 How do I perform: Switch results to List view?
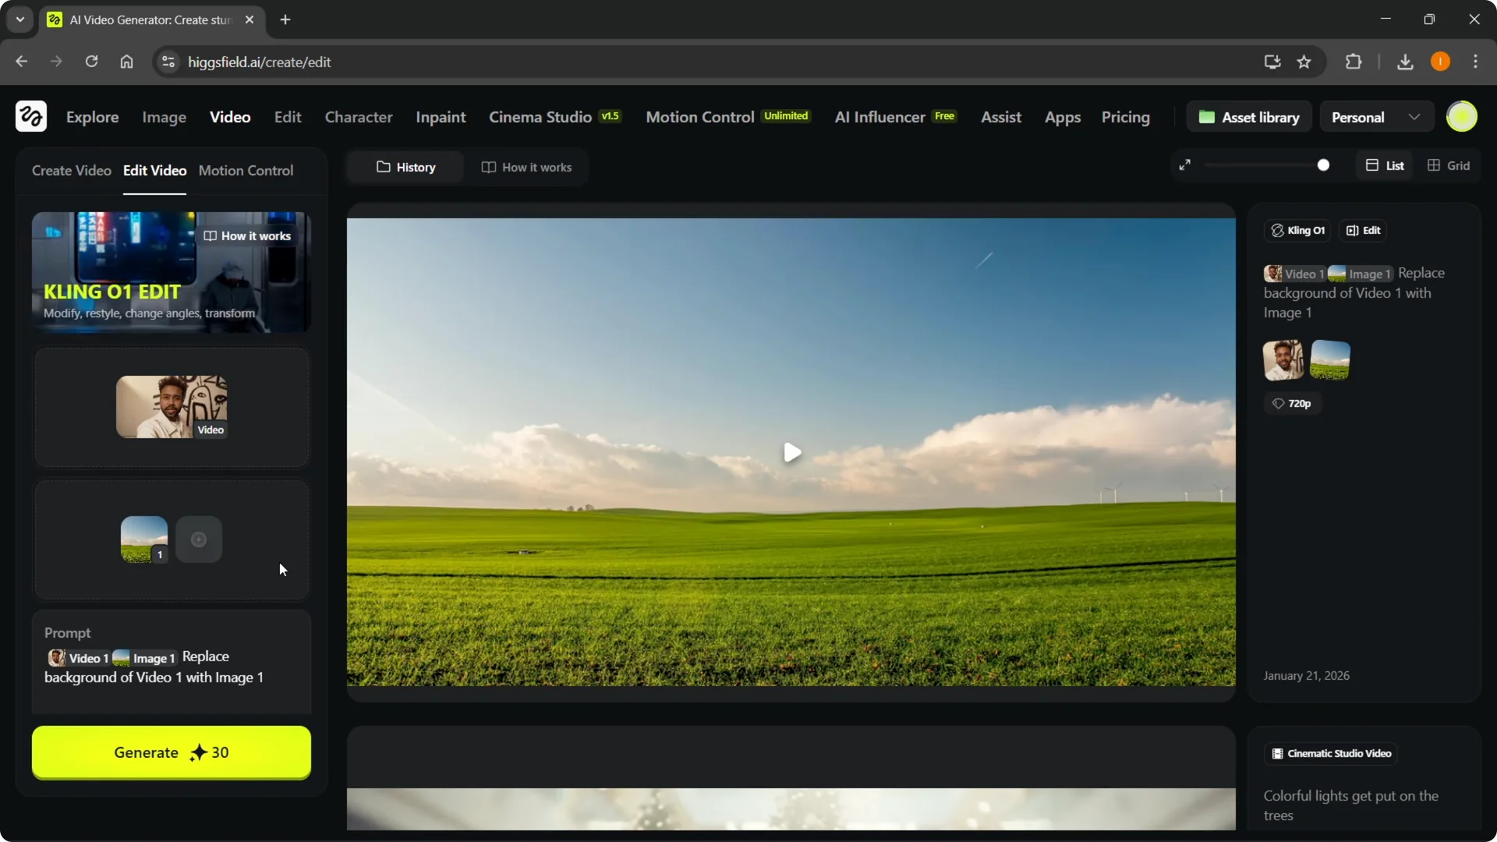click(1385, 165)
